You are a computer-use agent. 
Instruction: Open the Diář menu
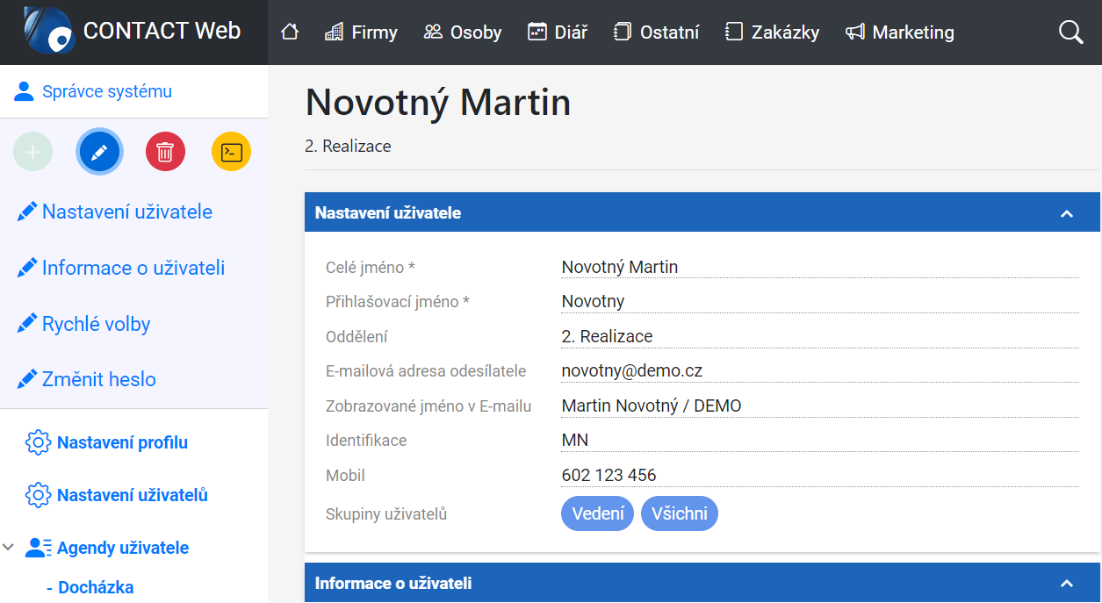coord(558,32)
